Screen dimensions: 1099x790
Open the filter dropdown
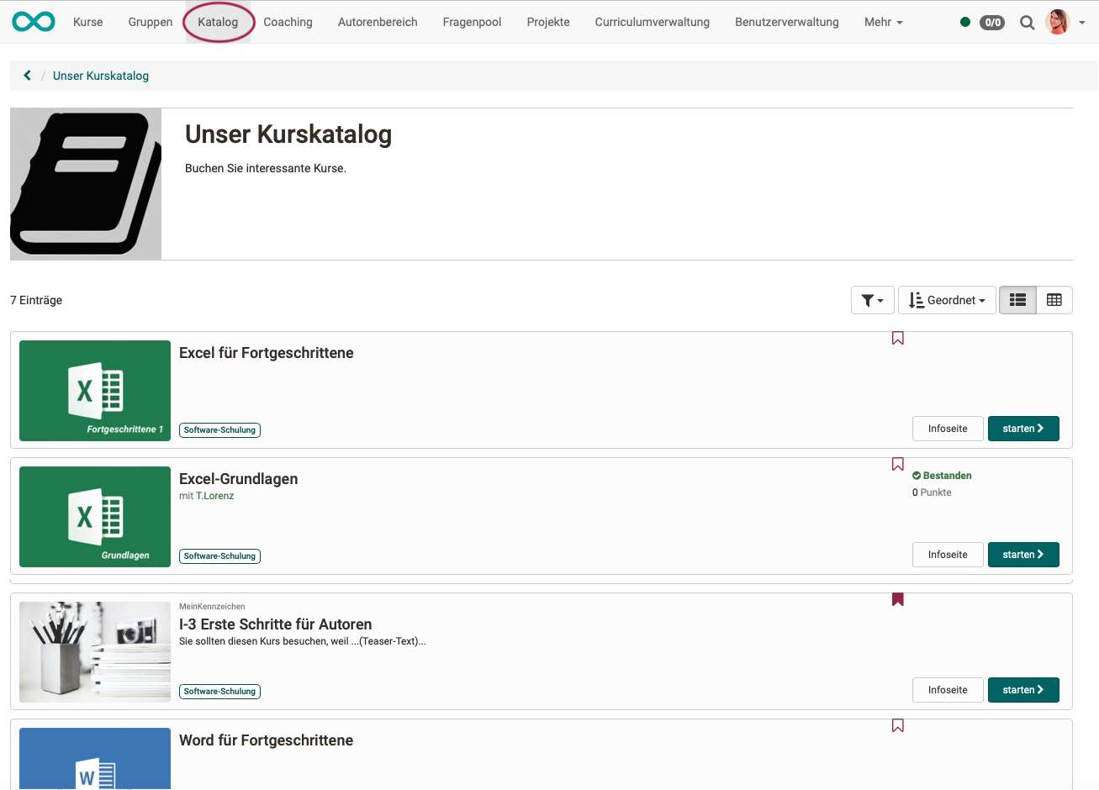point(872,300)
